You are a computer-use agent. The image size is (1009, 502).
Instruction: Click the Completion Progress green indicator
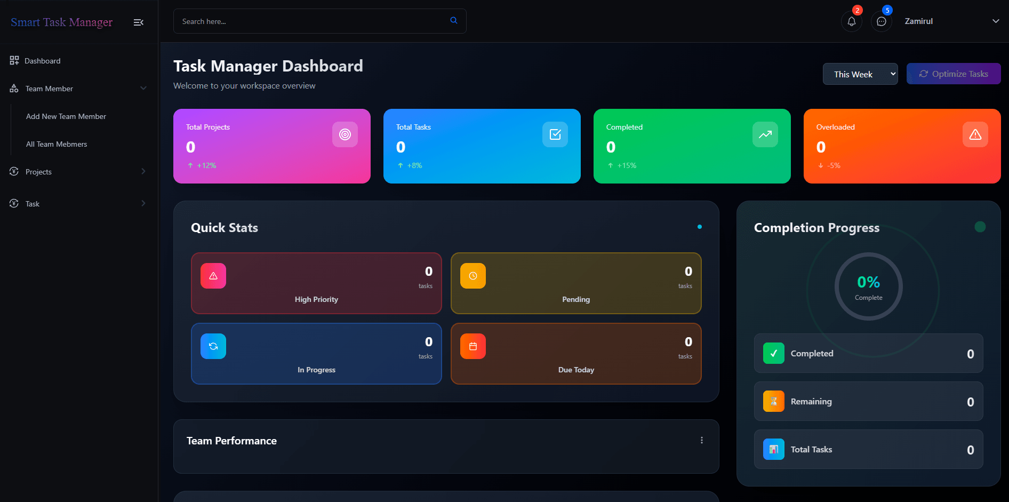980,227
